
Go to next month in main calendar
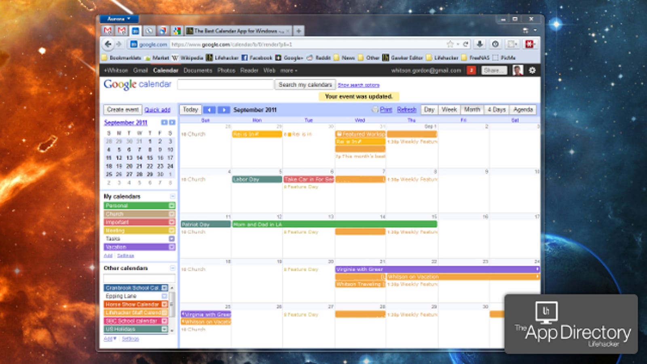point(224,110)
